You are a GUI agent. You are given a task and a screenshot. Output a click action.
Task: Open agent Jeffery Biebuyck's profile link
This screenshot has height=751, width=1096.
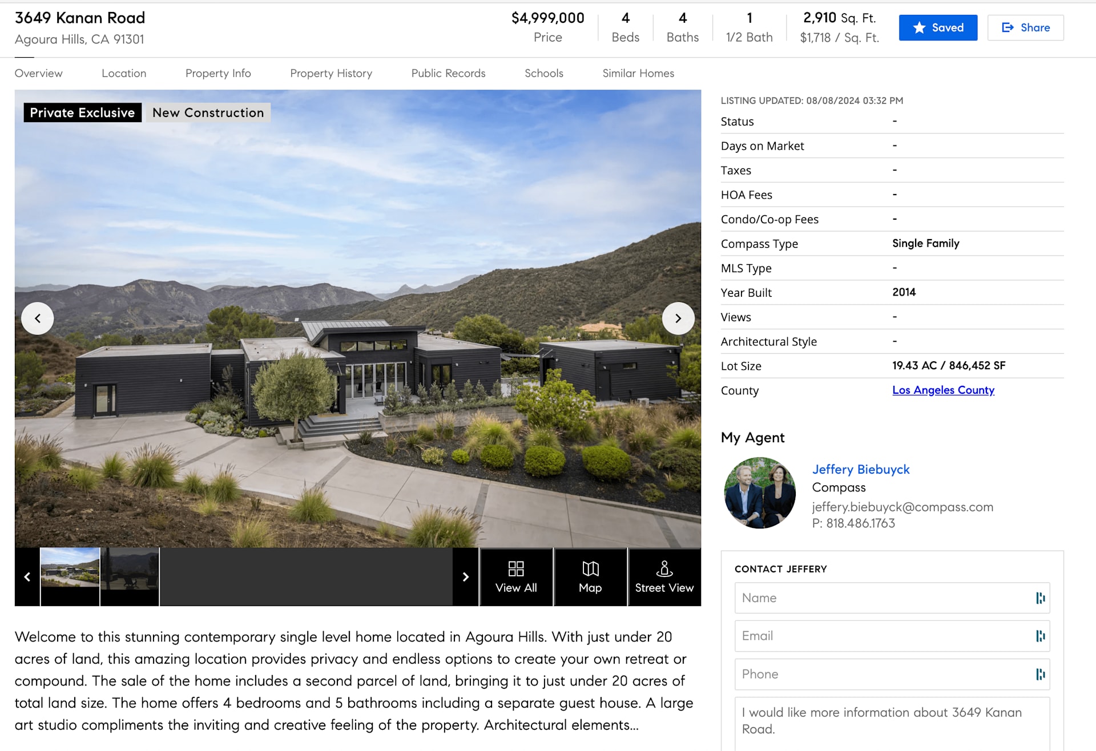(x=860, y=469)
